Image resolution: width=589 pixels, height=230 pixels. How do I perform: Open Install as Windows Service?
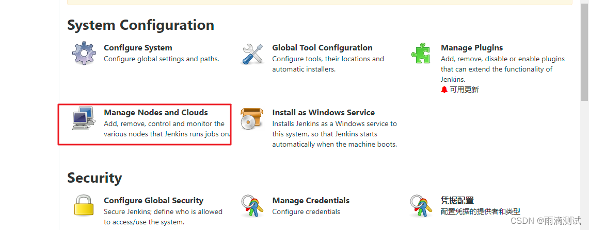click(324, 113)
